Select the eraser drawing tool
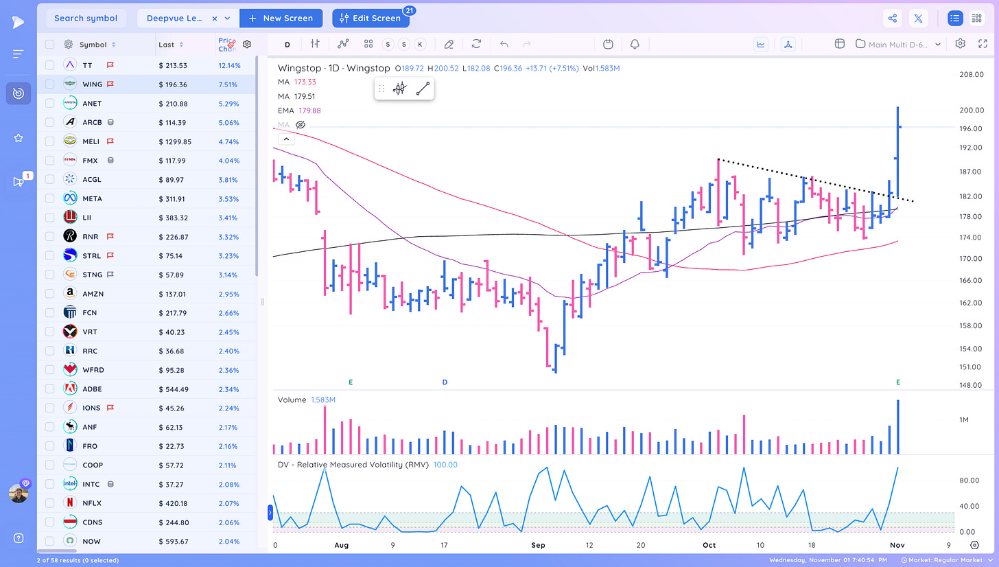Image resolution: width=999 pixels, height=567 pixels. [x=449, y=44]
